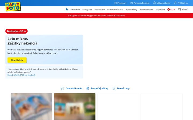Open the hanging photo prints thumbnail
The height and width of the screenshot is (120, 193).
[x=75, y=106]
